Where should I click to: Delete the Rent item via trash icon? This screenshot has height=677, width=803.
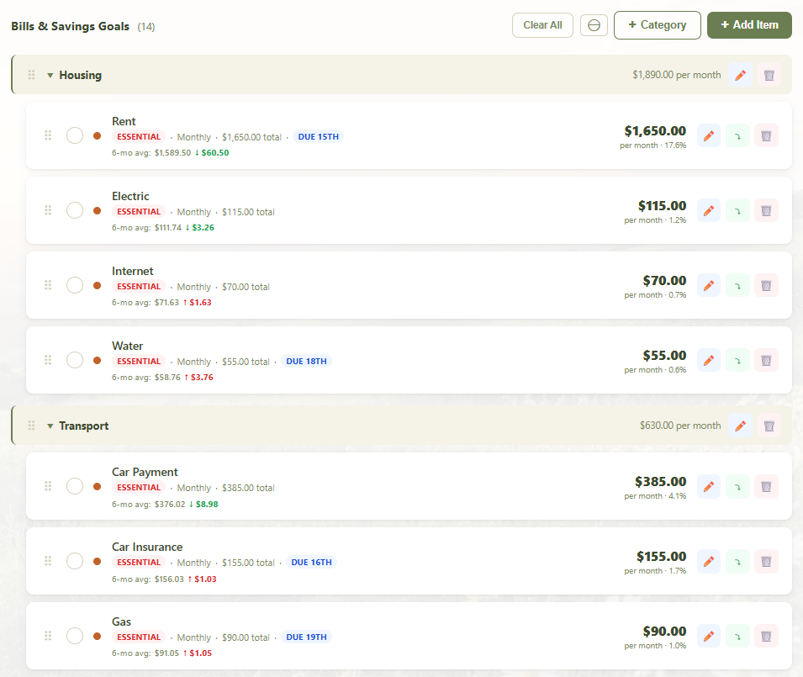coord(766,135)
